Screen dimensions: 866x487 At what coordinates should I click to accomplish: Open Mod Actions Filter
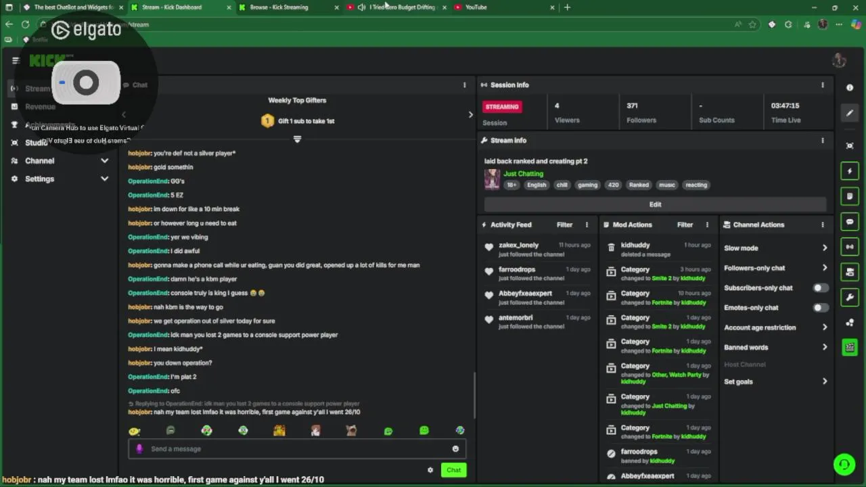point(685,225)
